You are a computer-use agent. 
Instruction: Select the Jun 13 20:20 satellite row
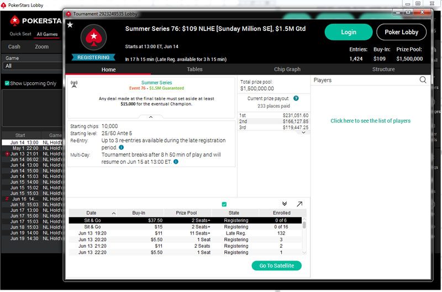(x=185, y=239)
